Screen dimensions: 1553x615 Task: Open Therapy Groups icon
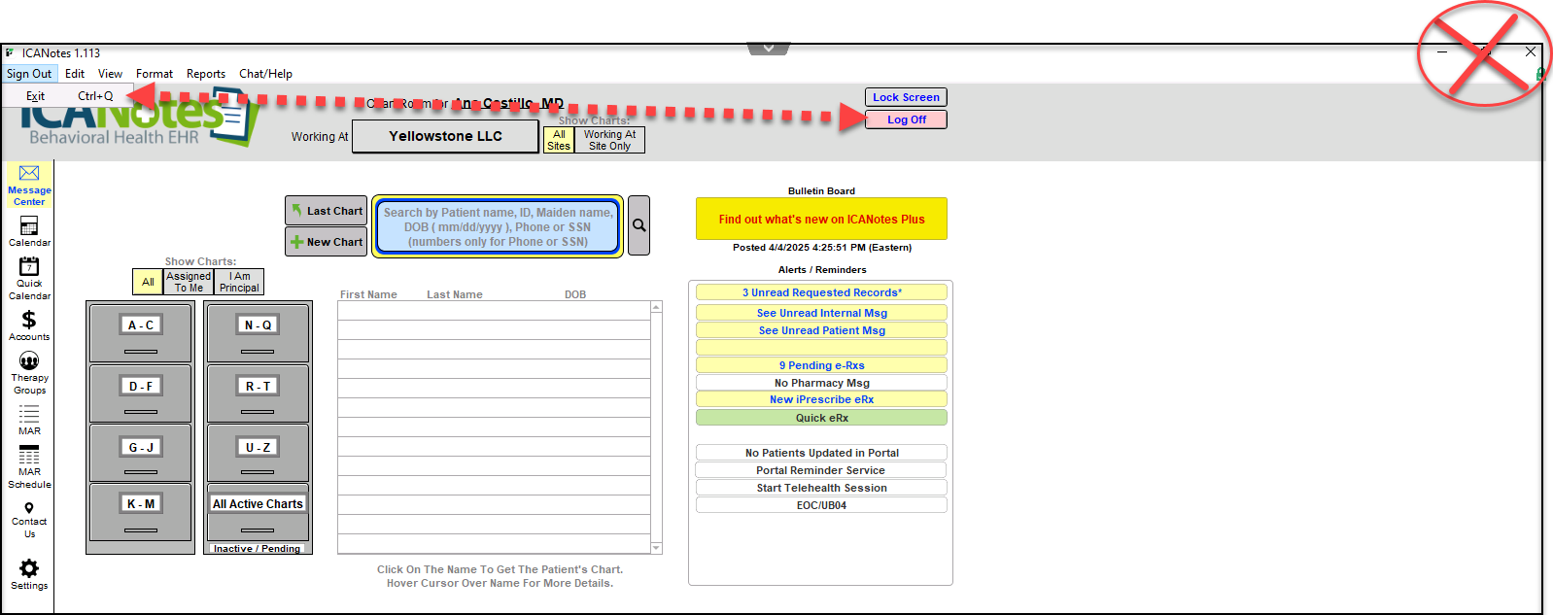(x=29, y=361)
